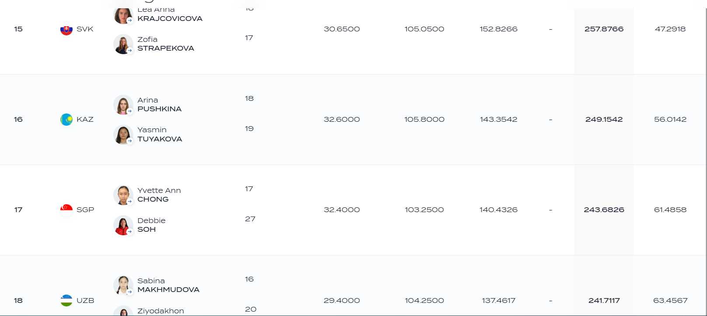Open the Yasmin TUYAKOVA name link
This screenshot has width=707, height=316.
(x=160, y=134)
